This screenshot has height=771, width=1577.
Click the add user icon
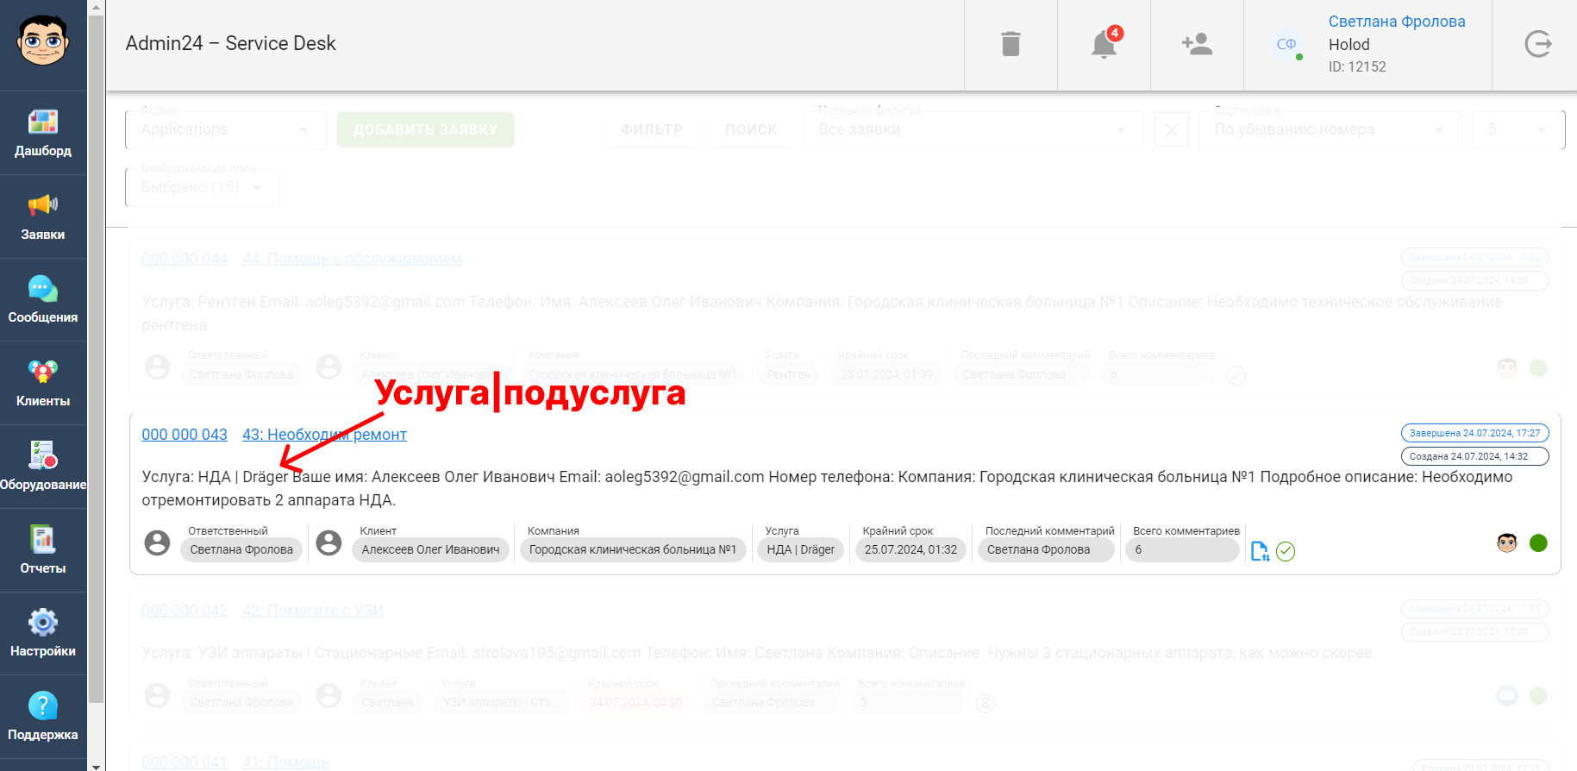pos(1197,44)
